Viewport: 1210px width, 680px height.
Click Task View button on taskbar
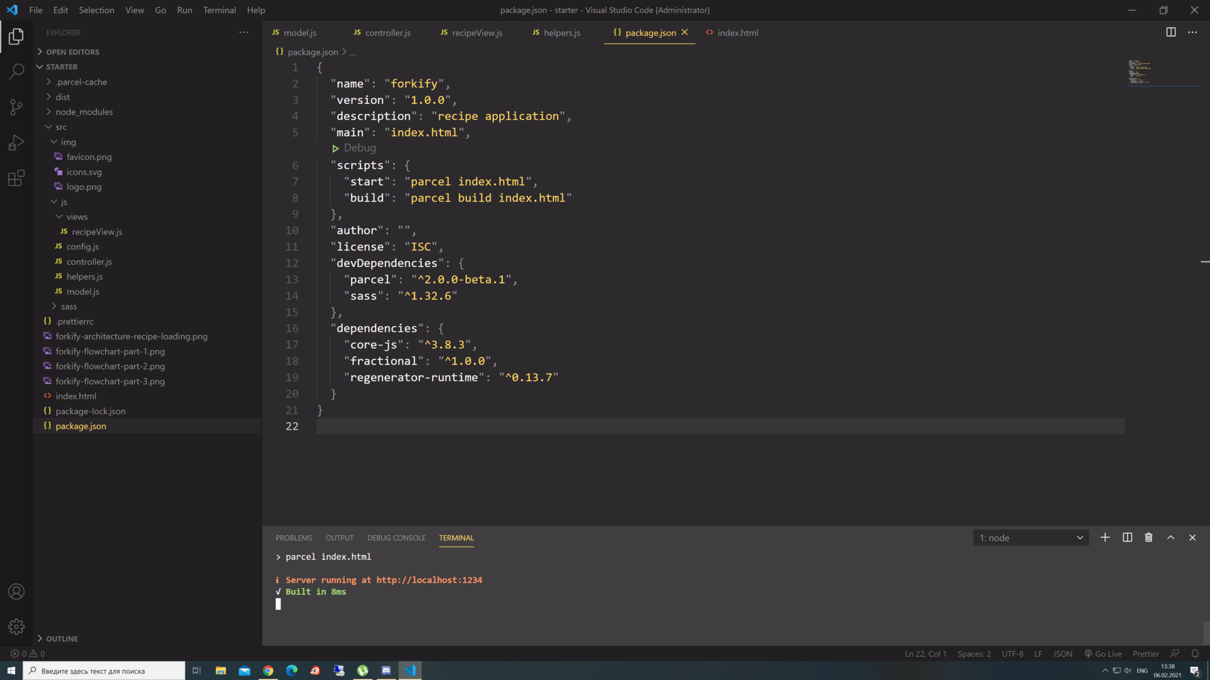coord(197,671)
